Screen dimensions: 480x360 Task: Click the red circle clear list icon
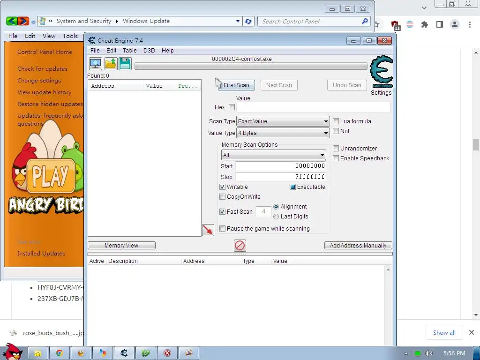(240, 246)
